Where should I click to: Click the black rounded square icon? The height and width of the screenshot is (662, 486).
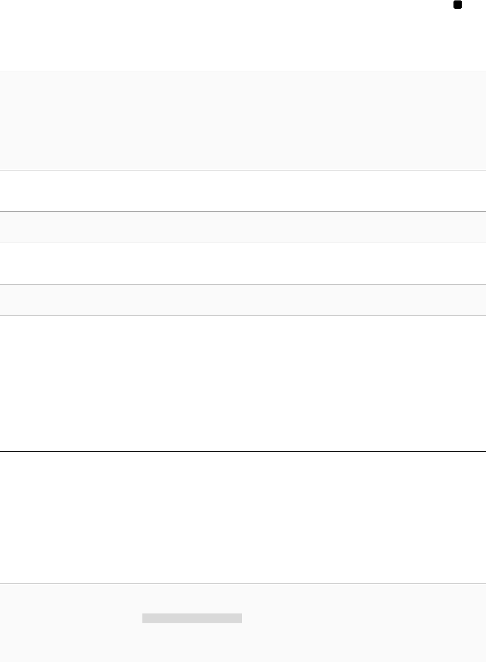point(457,5)
